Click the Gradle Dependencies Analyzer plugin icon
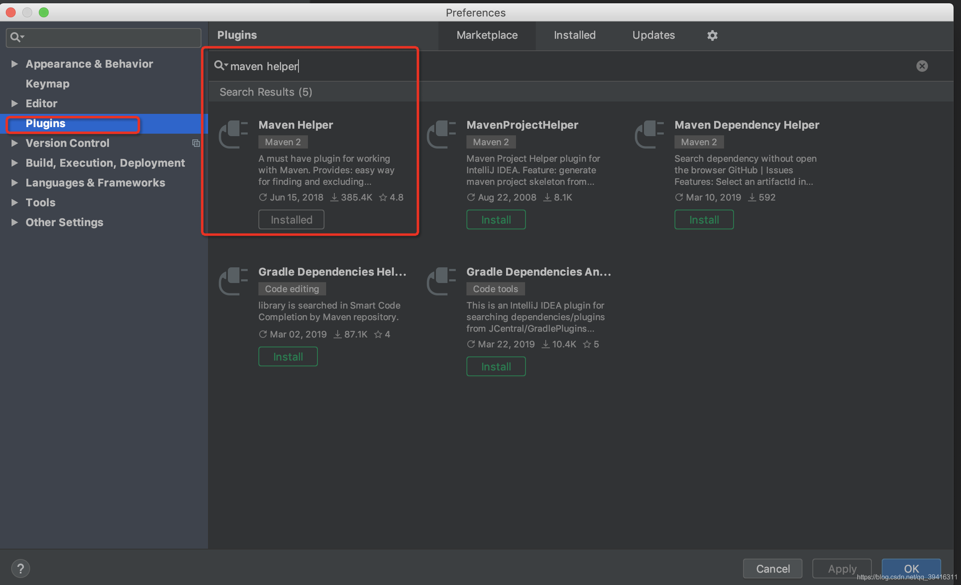 [441, 281]
